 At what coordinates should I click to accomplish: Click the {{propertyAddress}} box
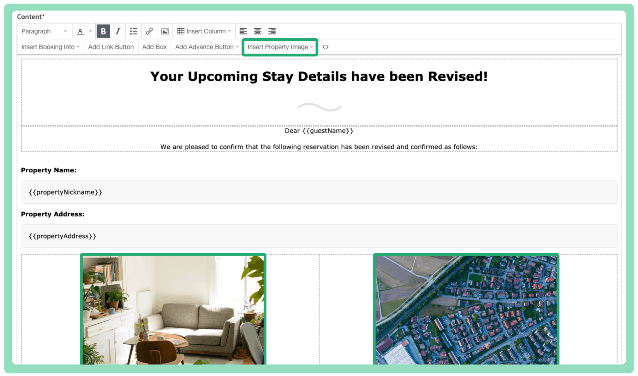pyautogui.click(x=319, y=236)
